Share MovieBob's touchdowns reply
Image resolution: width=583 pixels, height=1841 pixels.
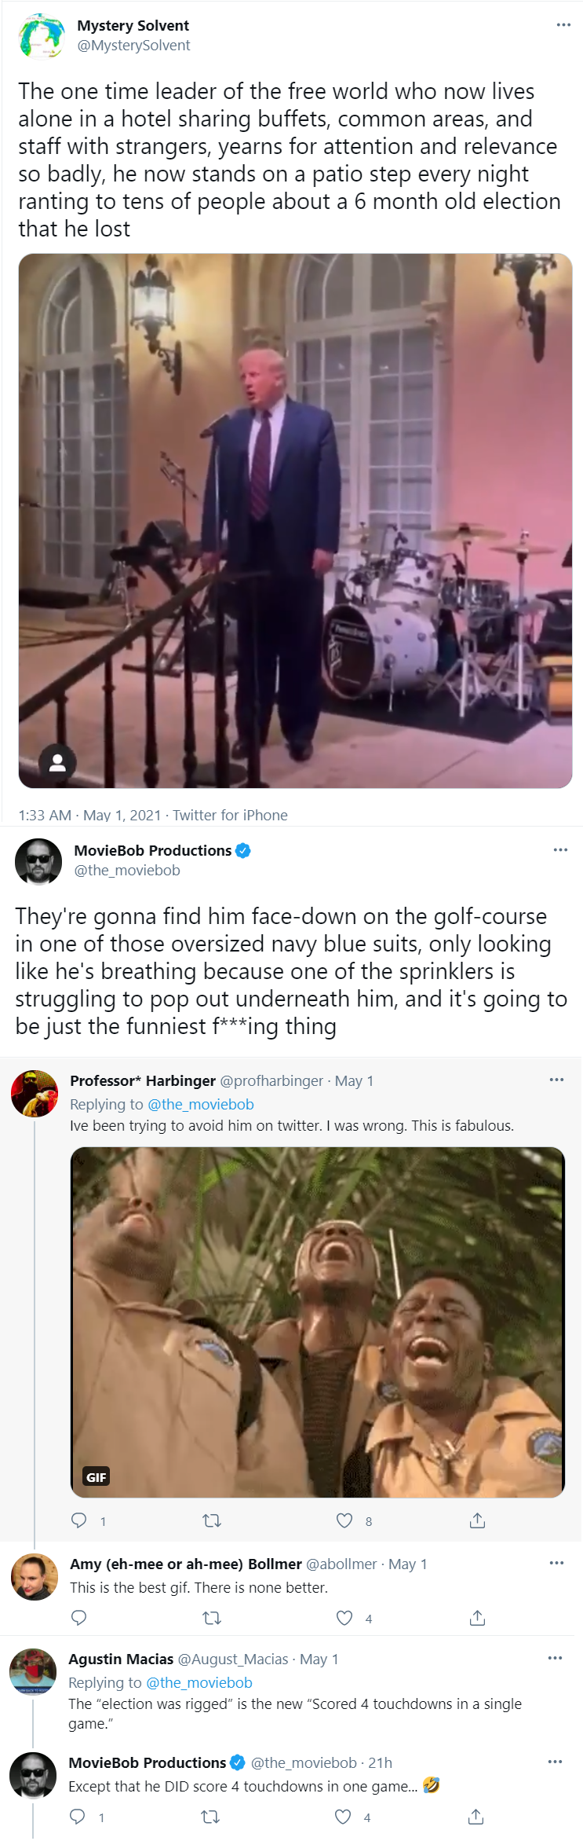tap(476, 1817)
